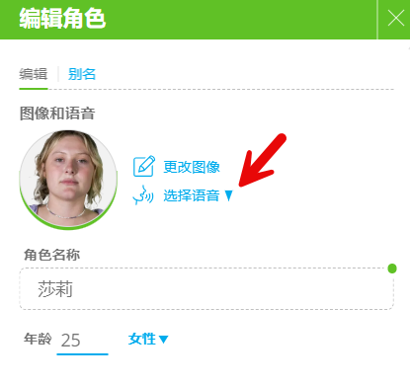Image resolution: width=410 pixels, height=384 pixels.
Task: Click the 编辑角色 dialog title
Action: [62, 18]
